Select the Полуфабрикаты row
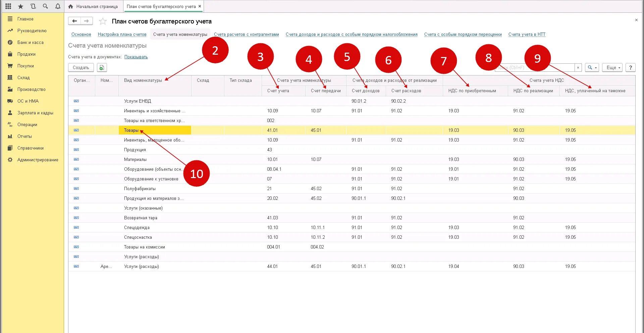 pos(352,188)
